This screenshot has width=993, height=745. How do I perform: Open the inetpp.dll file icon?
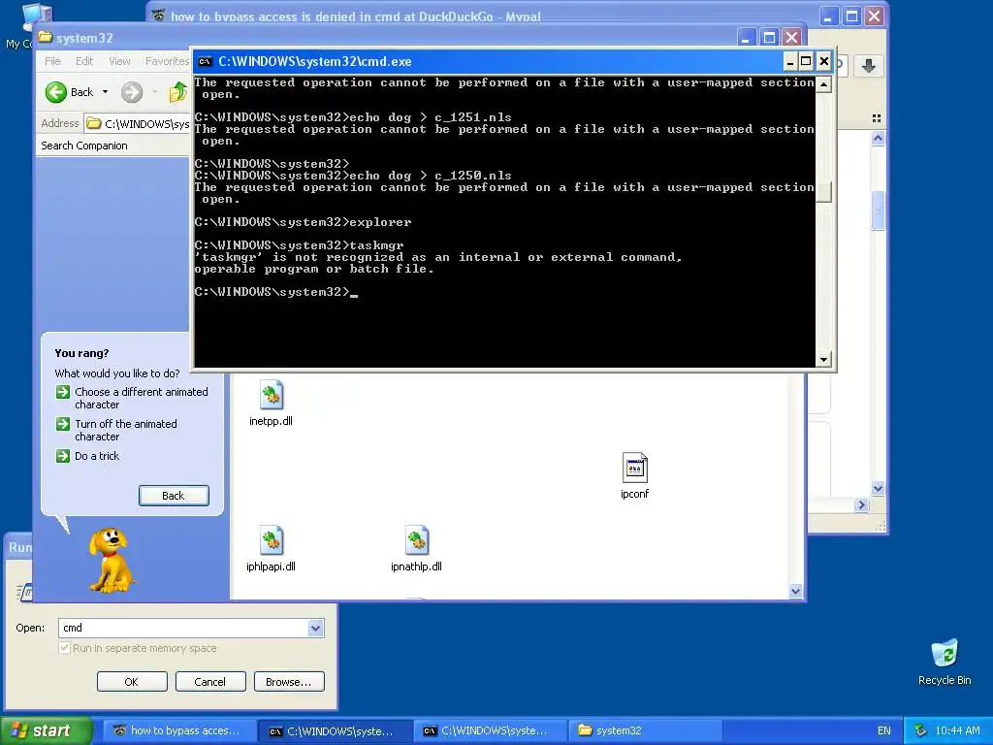272,396
